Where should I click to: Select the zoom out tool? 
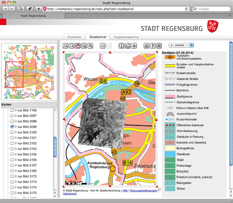(72, 46)
